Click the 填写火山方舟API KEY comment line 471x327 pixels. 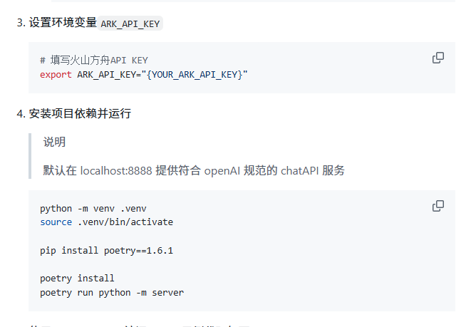[94, 61]
